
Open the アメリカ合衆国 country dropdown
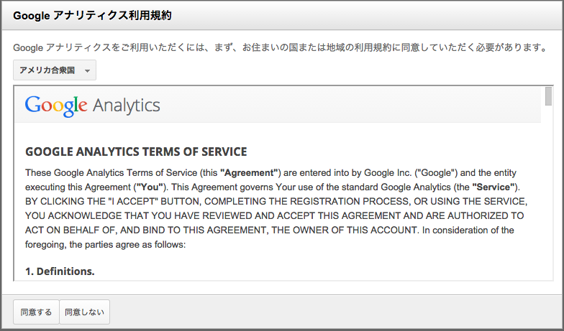[x=55, y=70]
